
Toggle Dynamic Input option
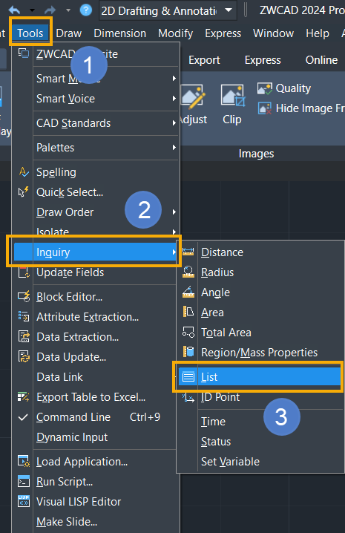point(72,437)
